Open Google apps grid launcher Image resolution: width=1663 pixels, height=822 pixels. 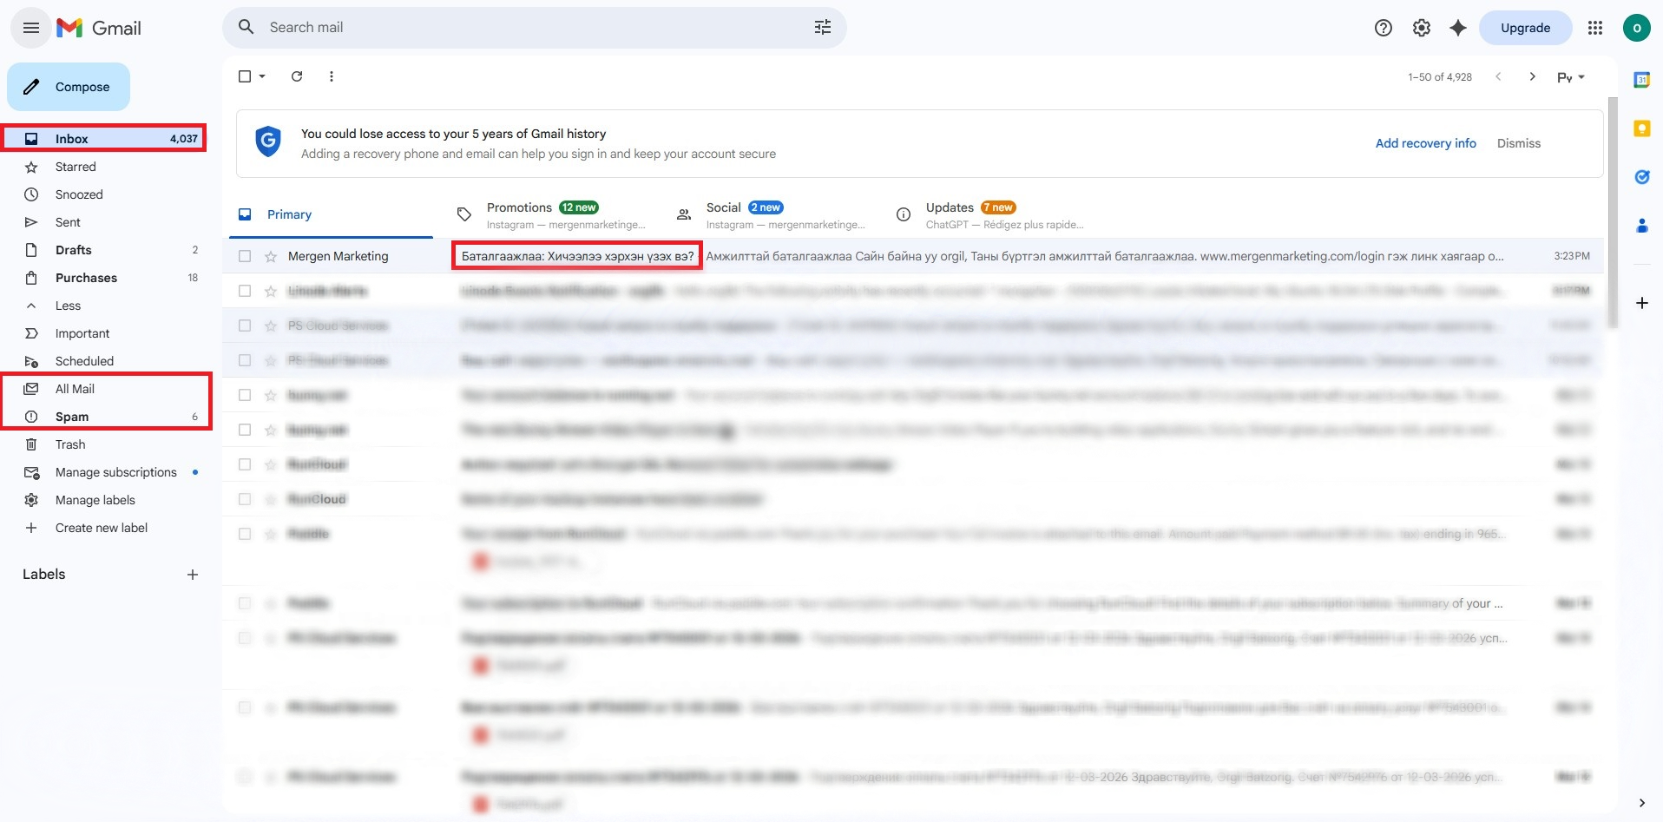coord(1594,28)
